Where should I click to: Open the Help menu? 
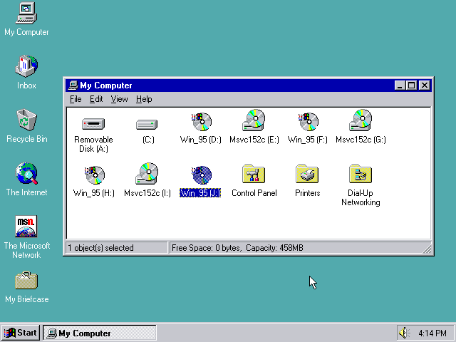click(x=144, y=99)
